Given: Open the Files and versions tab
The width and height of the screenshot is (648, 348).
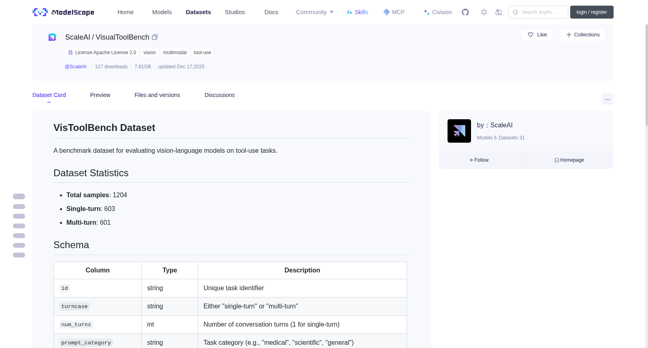Looking at the screenshot, I should pos(157,95).
